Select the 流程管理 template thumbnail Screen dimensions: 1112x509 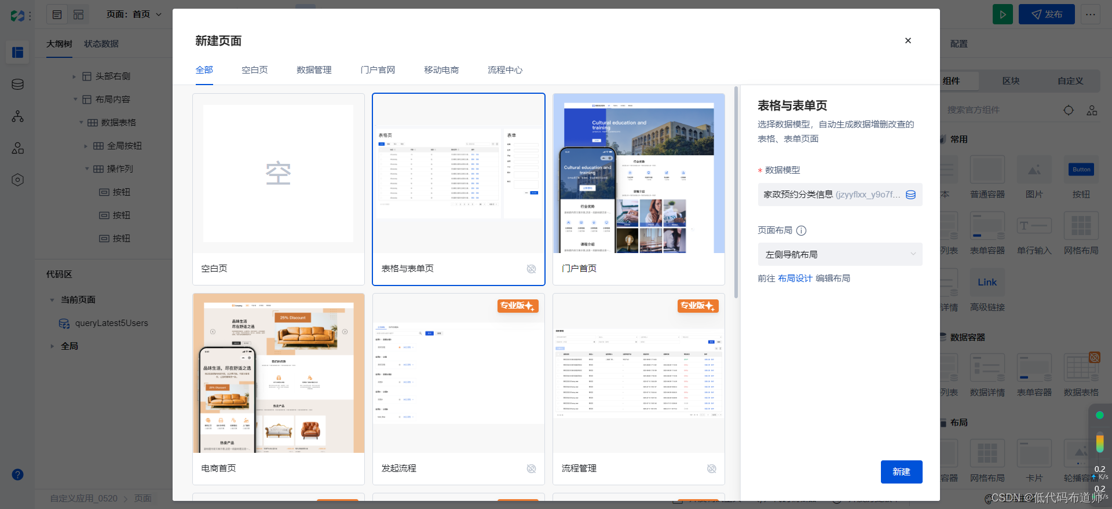coord(639,373)
